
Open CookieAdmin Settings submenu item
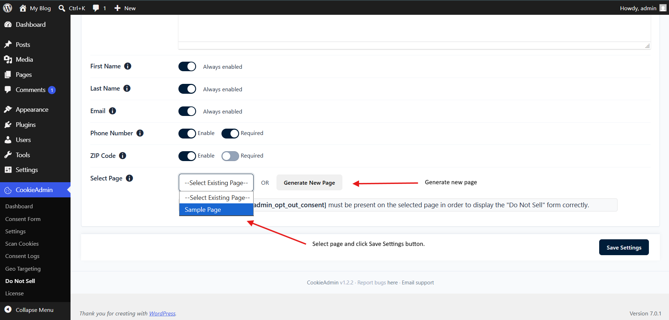16,231
